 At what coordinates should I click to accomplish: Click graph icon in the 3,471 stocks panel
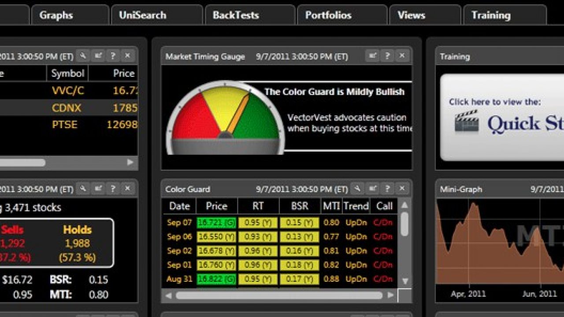click(98, 188)
